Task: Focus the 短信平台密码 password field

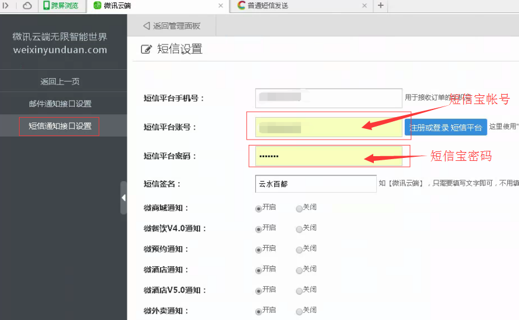Action: (x=328, y=157)
